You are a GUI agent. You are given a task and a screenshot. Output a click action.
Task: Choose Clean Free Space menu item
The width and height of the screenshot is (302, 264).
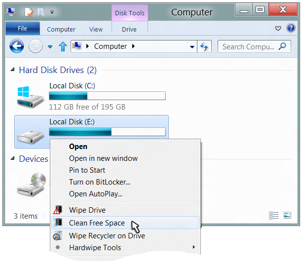97,223
